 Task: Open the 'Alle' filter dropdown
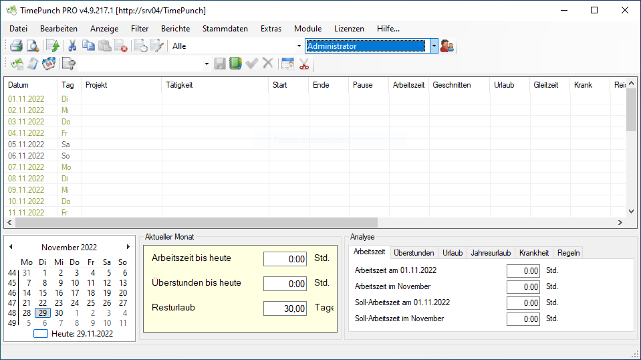pos(299,46)
